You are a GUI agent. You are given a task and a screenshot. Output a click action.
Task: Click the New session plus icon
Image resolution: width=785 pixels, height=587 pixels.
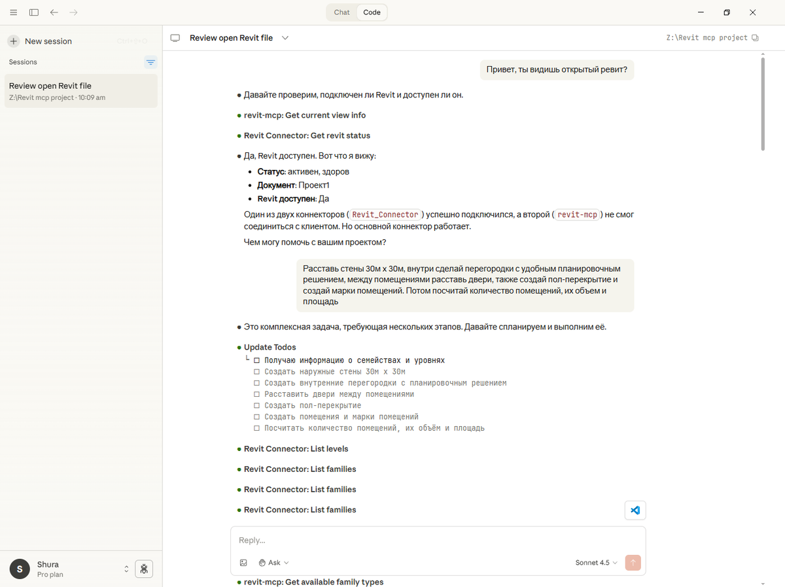coord(14,41)
